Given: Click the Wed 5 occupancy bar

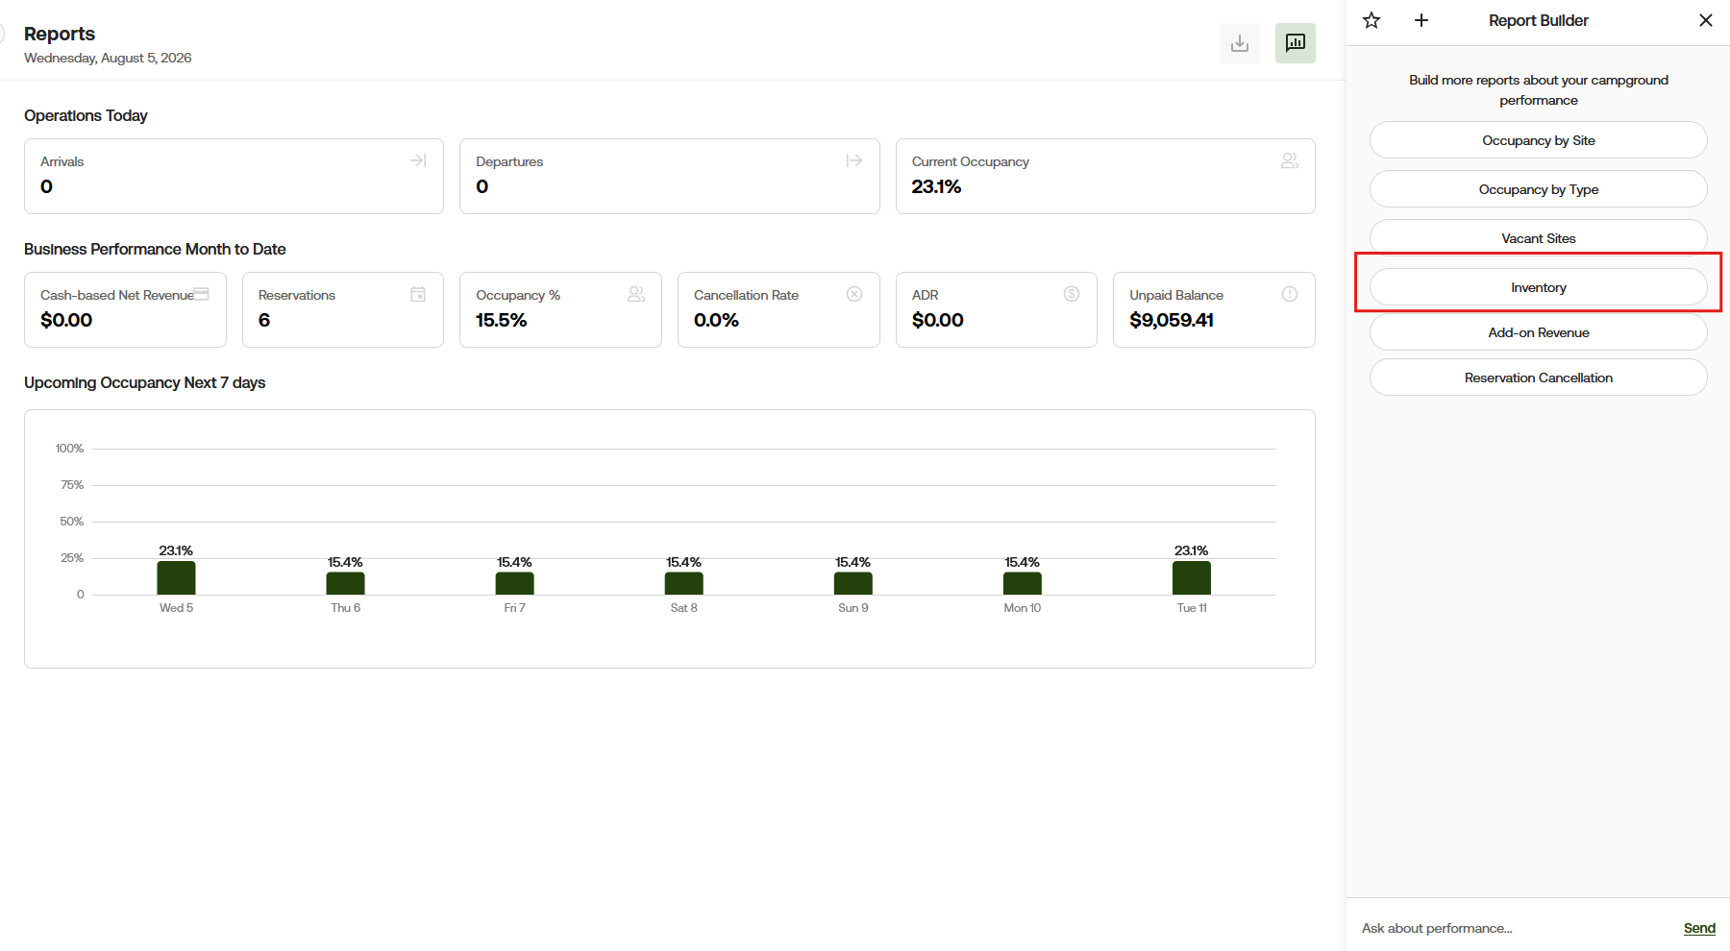Looking at the screenshot, I should point(176,577).
